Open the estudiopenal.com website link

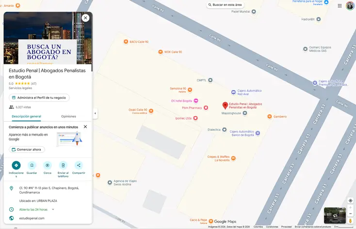(32, 218)
